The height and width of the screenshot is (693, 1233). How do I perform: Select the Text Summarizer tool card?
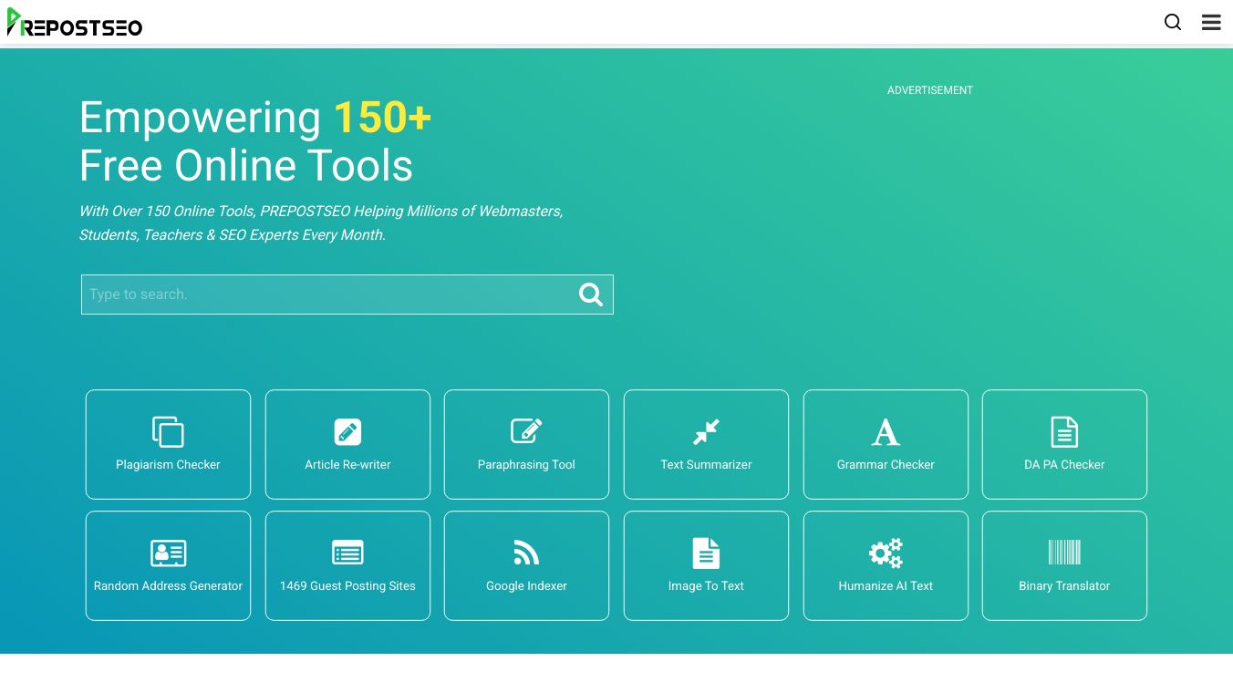pyautogui.click(x=706, y=444)
